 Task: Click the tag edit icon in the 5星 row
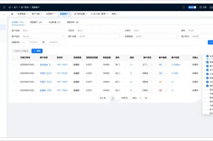click(172, 90)
